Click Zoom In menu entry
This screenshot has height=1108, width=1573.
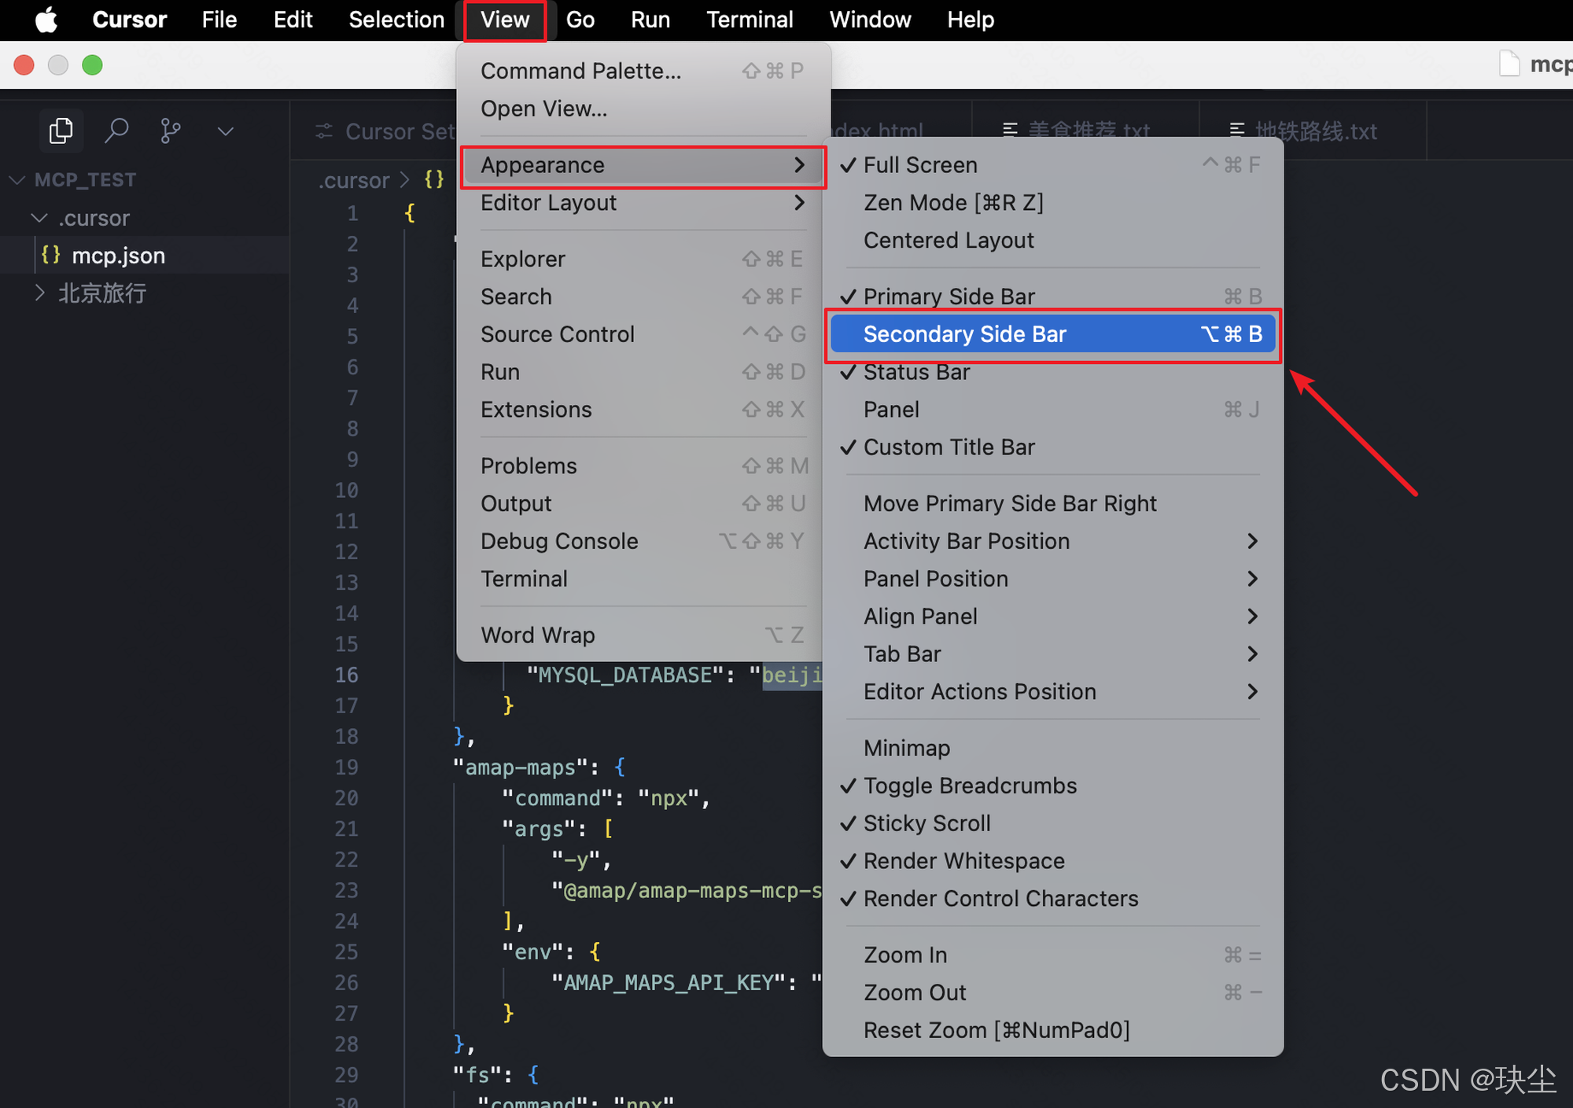[x=904, y=955]
